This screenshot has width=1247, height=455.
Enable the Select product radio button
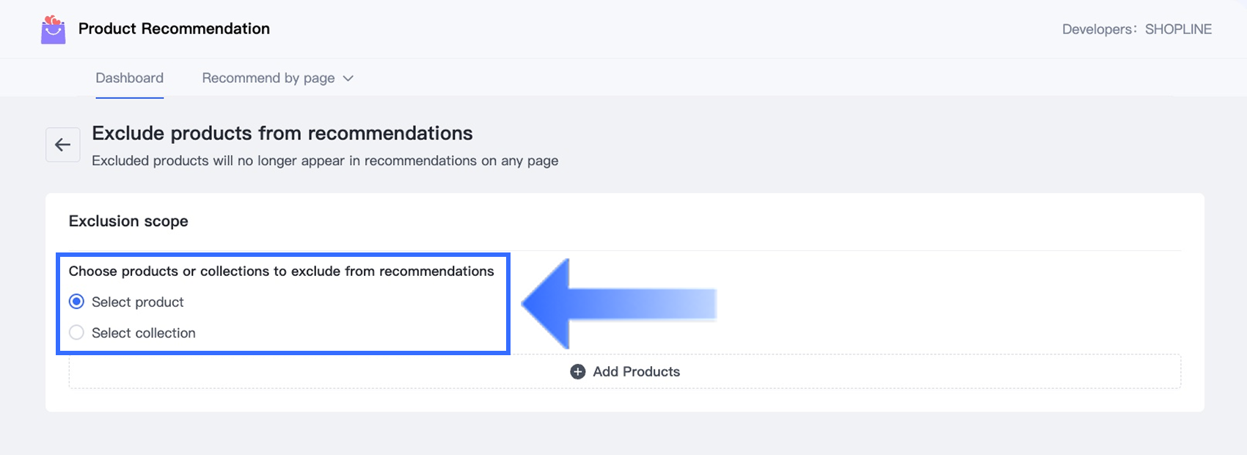point(76,302)
